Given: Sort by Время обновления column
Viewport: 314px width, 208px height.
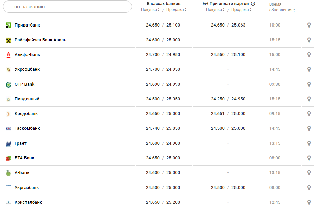Looking at the screenshot, I should (282, 10).
